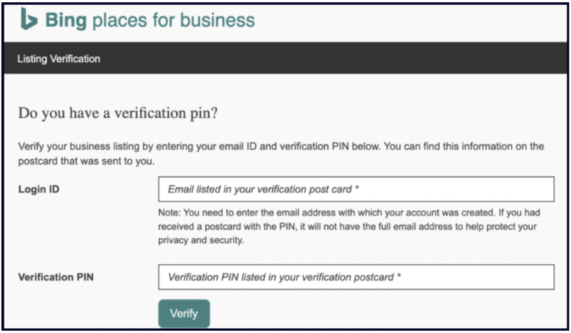The image size is (571, 333).
Task: Click empty area of dark navigation bar
Action: 335,59
